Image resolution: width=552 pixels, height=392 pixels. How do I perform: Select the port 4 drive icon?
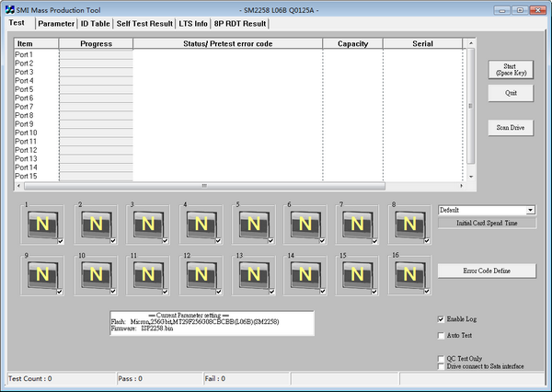point(199,224)
